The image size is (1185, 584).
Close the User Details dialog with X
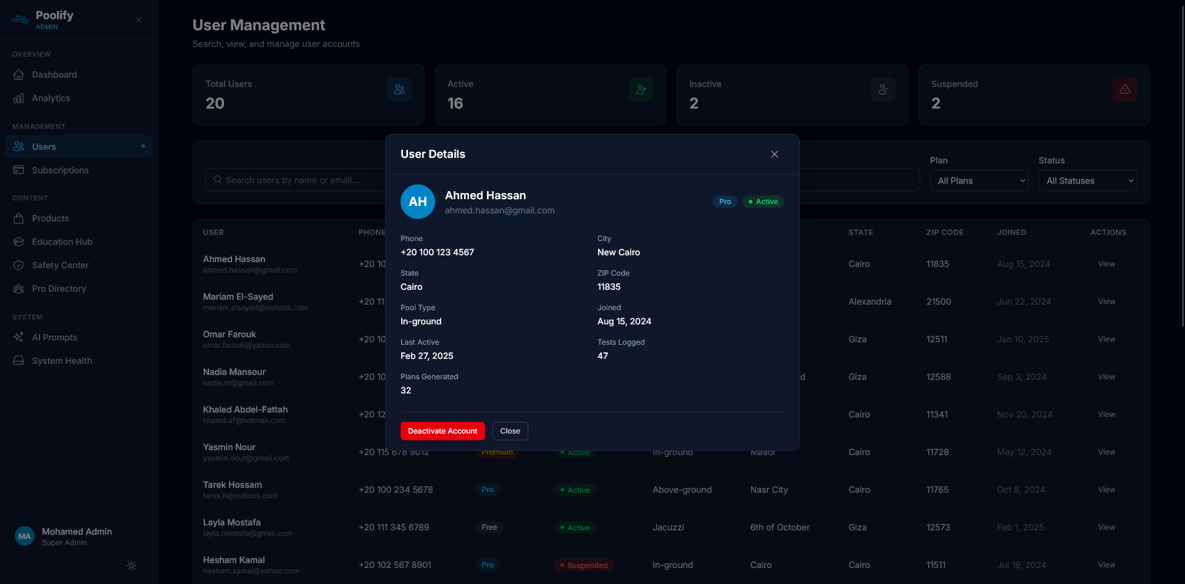775,154
